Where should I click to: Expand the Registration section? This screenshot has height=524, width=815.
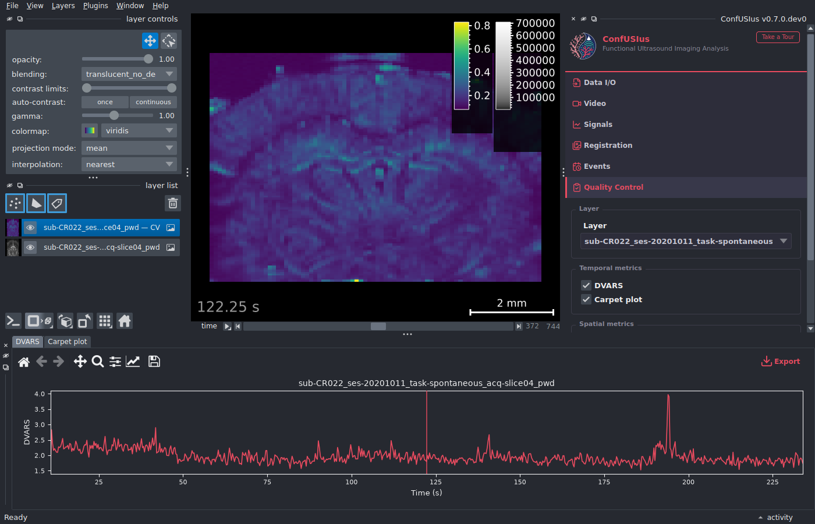[x=686, y=146]
